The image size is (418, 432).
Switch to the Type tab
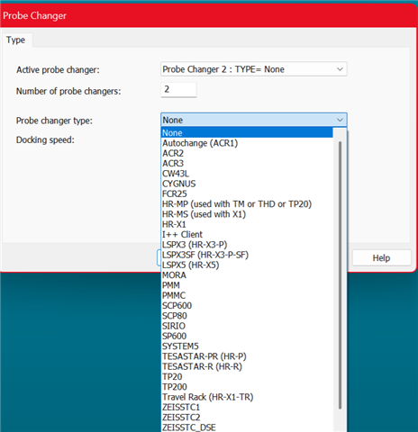16,40
